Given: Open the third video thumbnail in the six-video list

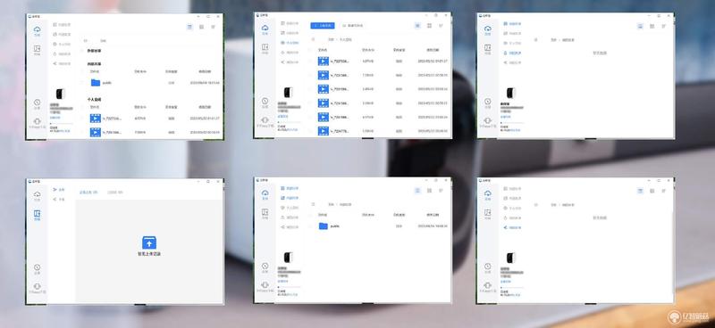Looking at the screenshot, I should pyautogui.click(x=324, y=89).
